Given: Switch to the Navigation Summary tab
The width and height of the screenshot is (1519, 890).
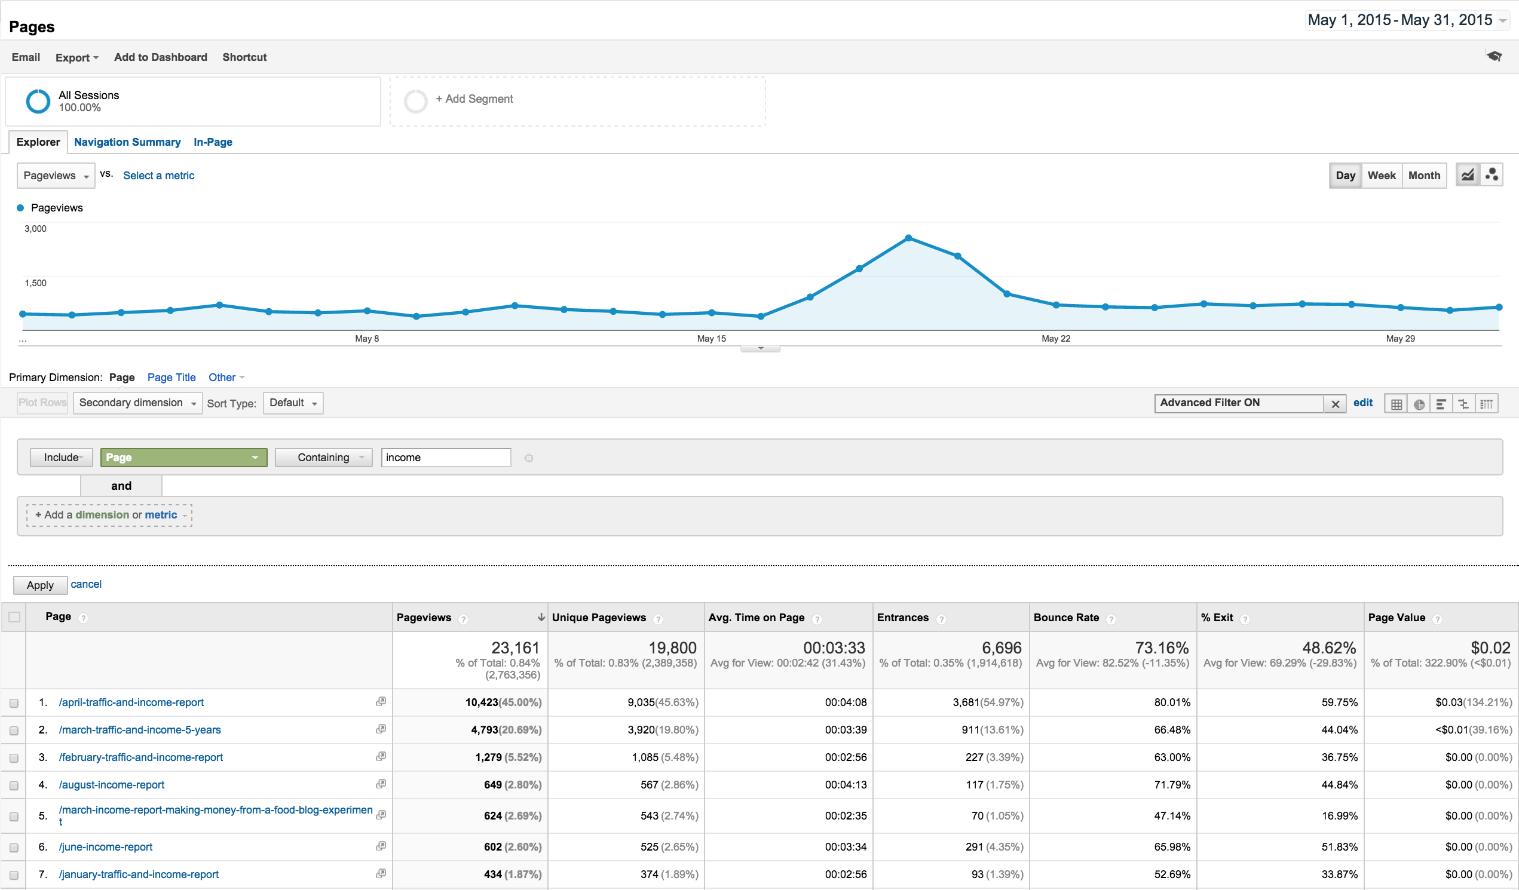Looking at the screenshot, I should click(x=127, y=142).
